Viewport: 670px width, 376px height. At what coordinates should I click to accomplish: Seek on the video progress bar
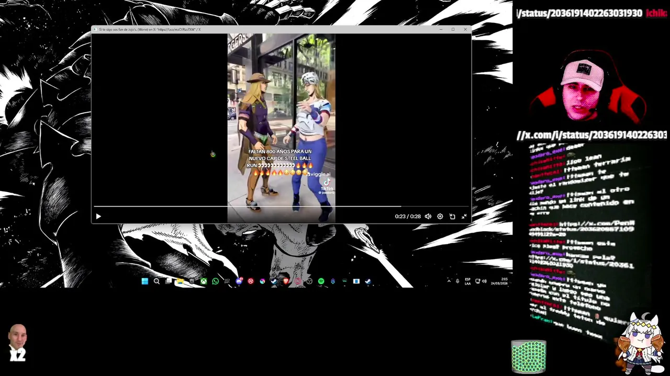click(282, 206)
